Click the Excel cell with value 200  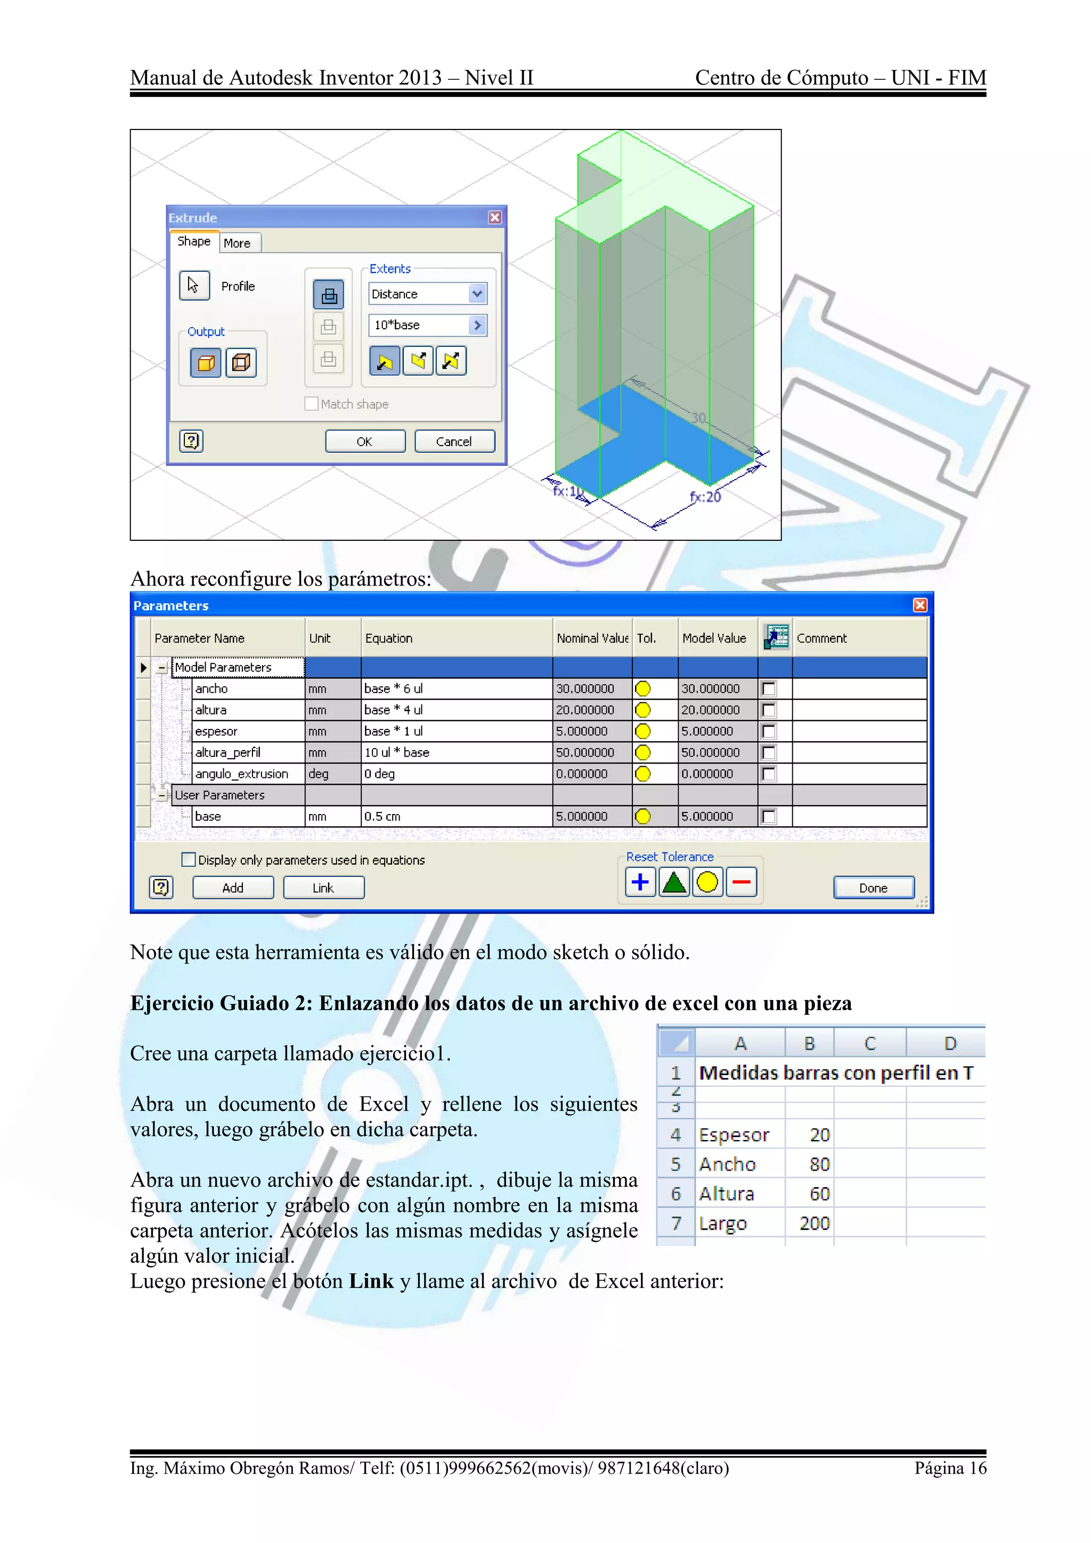pos(810,1223)
